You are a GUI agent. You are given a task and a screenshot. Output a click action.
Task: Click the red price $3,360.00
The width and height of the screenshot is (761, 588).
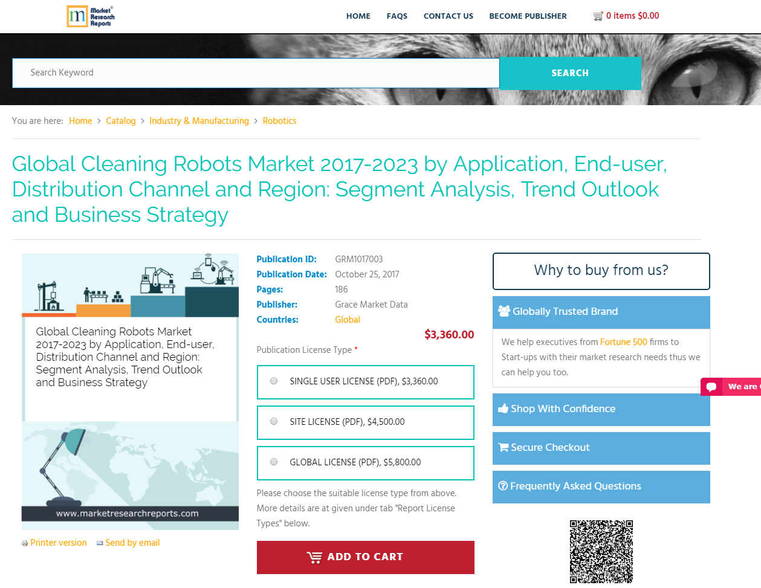[x=449, y=335]
